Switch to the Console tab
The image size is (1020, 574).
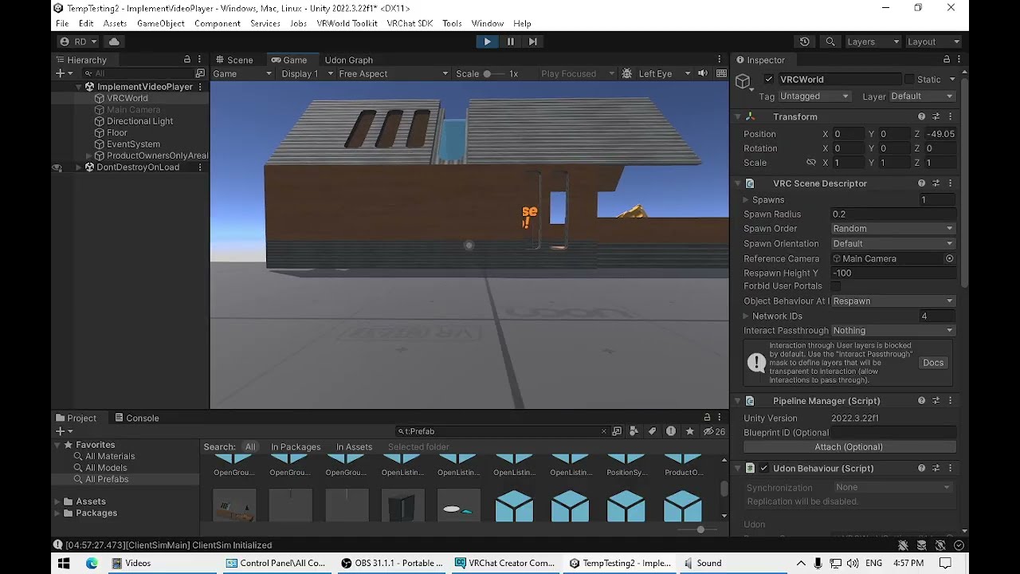136,418
